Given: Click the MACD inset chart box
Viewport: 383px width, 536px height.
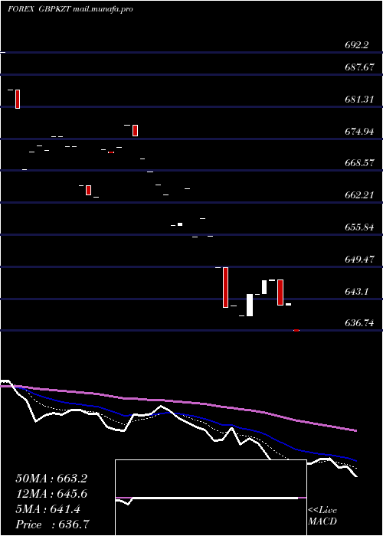Looking at the screenshot, I should 211,498.
